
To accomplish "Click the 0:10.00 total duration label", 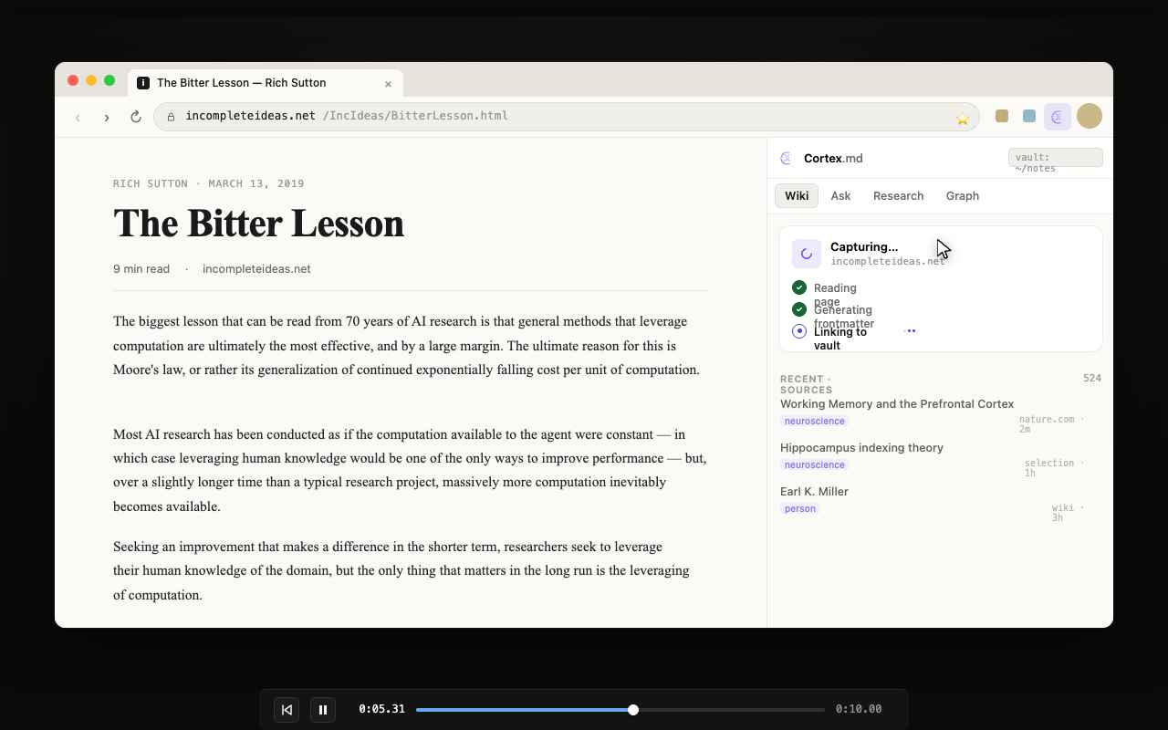I will click(x=859, y=709).
